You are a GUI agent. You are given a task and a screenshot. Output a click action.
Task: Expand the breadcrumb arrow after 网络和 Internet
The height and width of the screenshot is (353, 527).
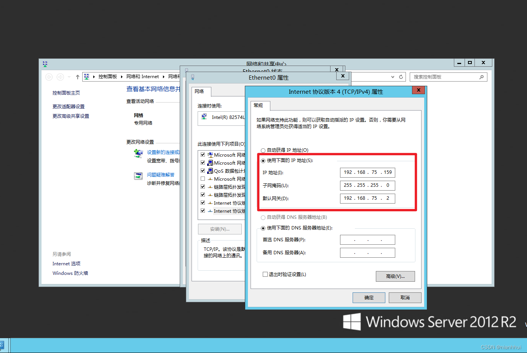coord(164,77)
